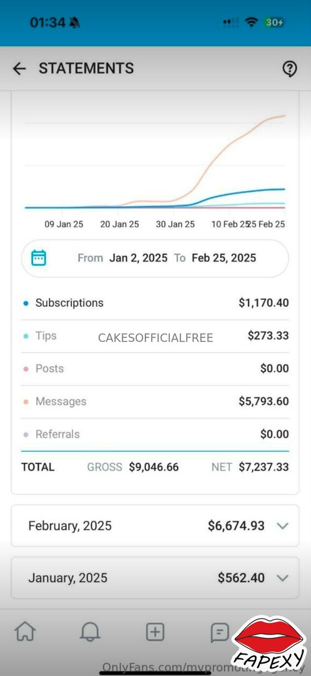
Task: Click the Referrals earnings row
Action: (x=155, y=434)
